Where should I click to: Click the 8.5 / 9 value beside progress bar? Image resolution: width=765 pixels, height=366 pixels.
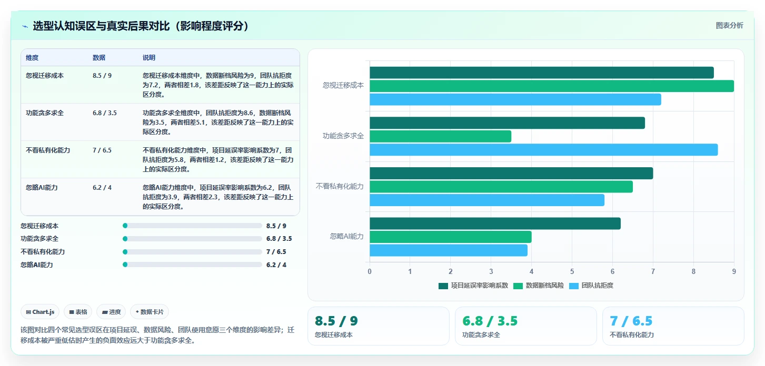pos(276,226)
